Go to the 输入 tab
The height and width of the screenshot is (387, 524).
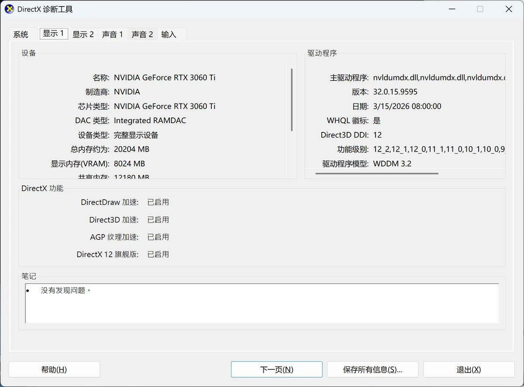pyautogui.click(x=169, y=34)
